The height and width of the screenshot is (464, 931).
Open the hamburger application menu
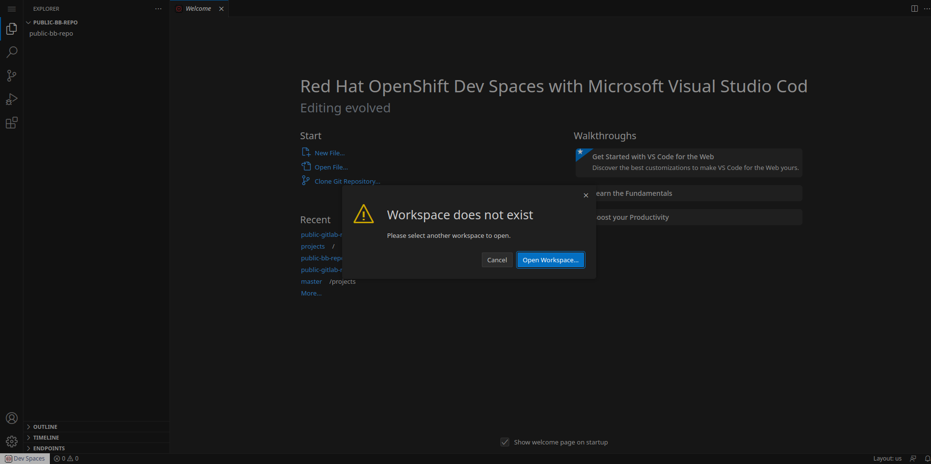[12, 9]
